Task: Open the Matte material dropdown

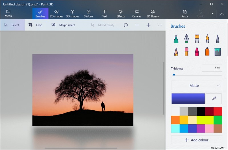Action: click(x=196, y=85)
